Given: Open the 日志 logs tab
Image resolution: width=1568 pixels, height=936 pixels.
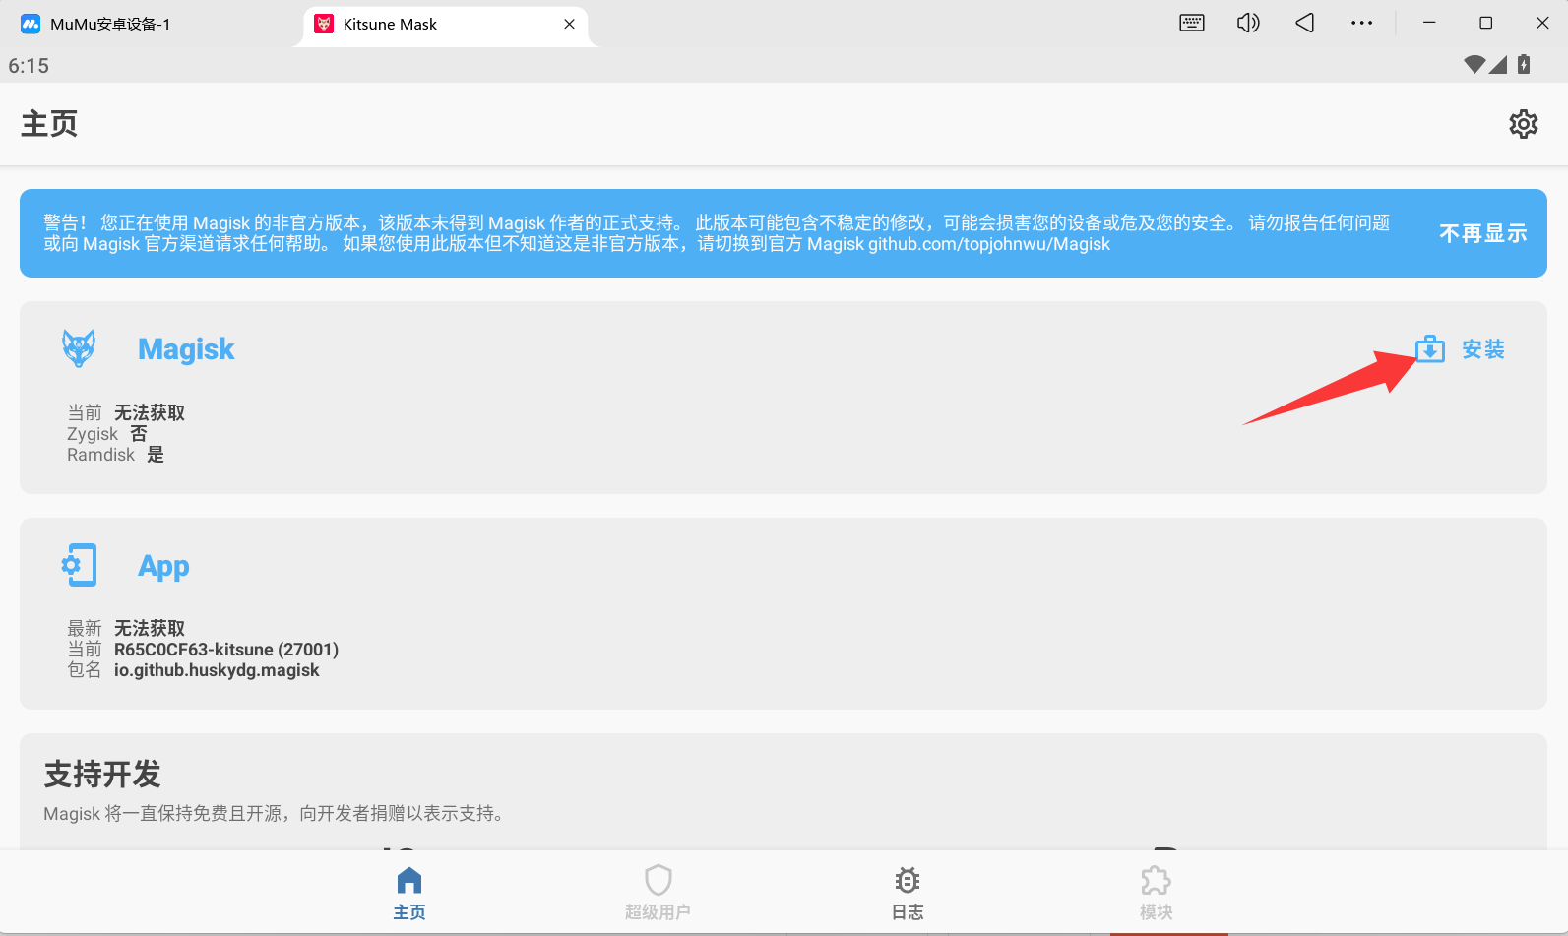Looking at the screenshot, I should (x=908, y=894).
